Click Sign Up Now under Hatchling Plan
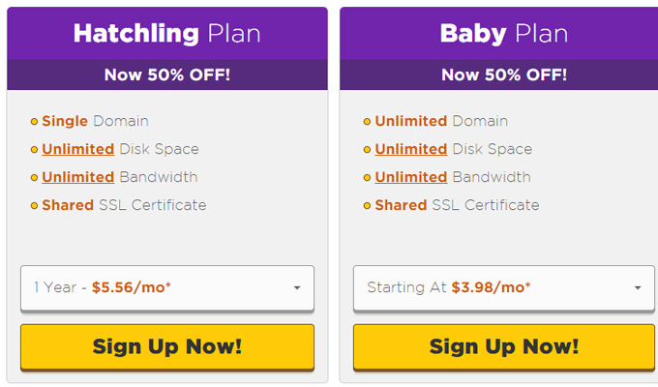This screenshot has width=658, height=387. point(167,346)
